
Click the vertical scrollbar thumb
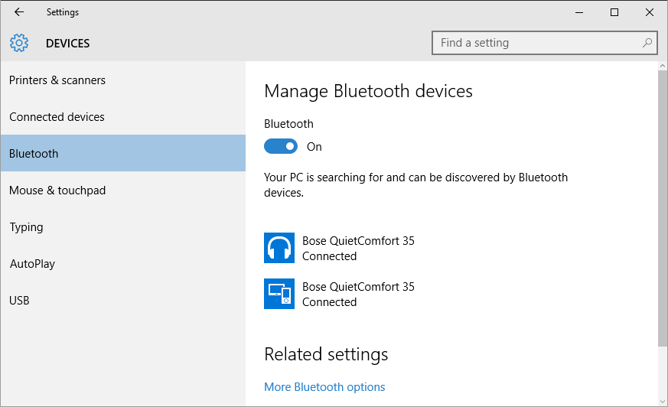pos(663,209)
